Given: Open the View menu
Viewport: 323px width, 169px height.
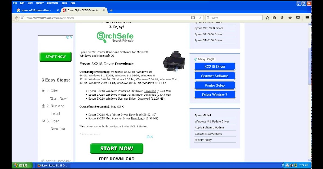Looking at the screenshot, I should pos(30,3).
